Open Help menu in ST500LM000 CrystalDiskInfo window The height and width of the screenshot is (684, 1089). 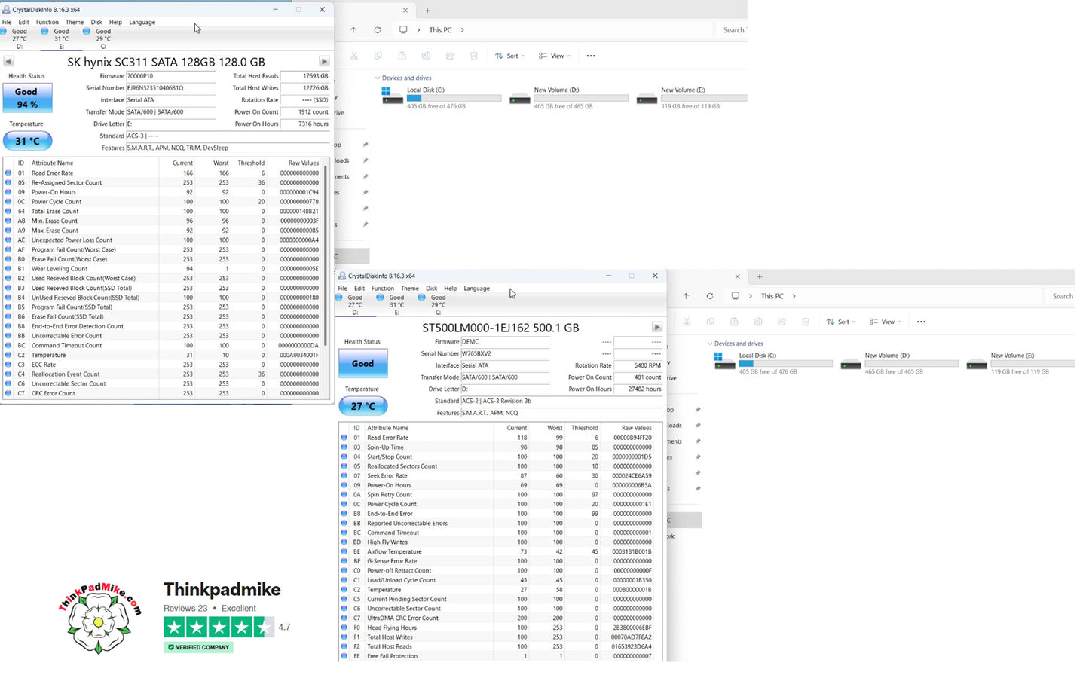tap(450, 288)
